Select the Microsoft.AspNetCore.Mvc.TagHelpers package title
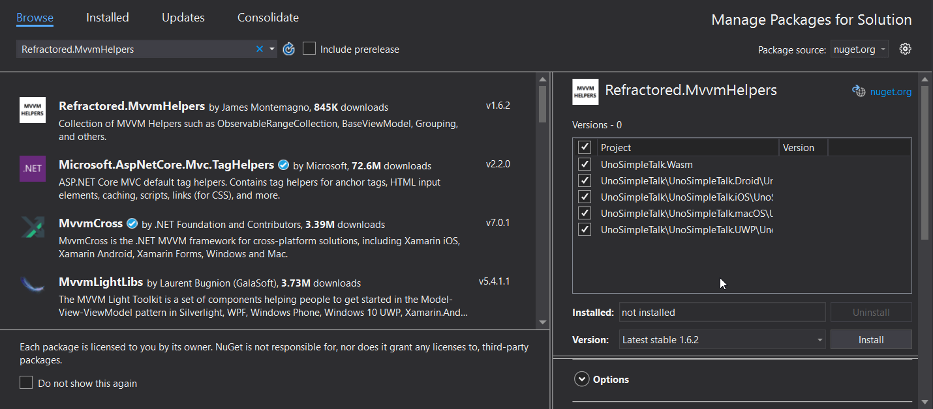 [166, 165]
